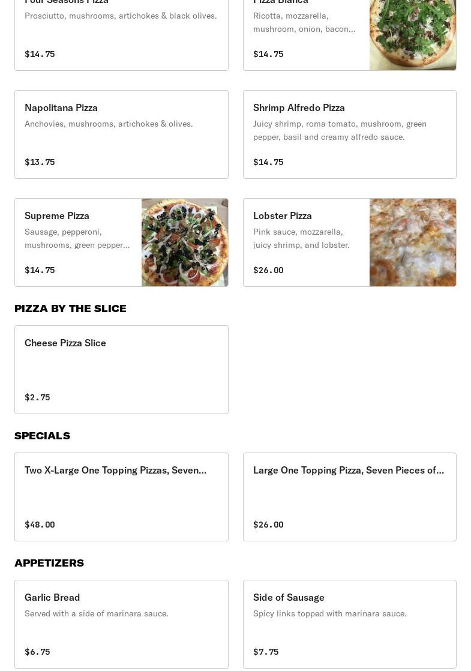Open Two X-Large One Topping Pizzas special
Viewport: 471px width, 671px height.
click(x=121, y=497)
